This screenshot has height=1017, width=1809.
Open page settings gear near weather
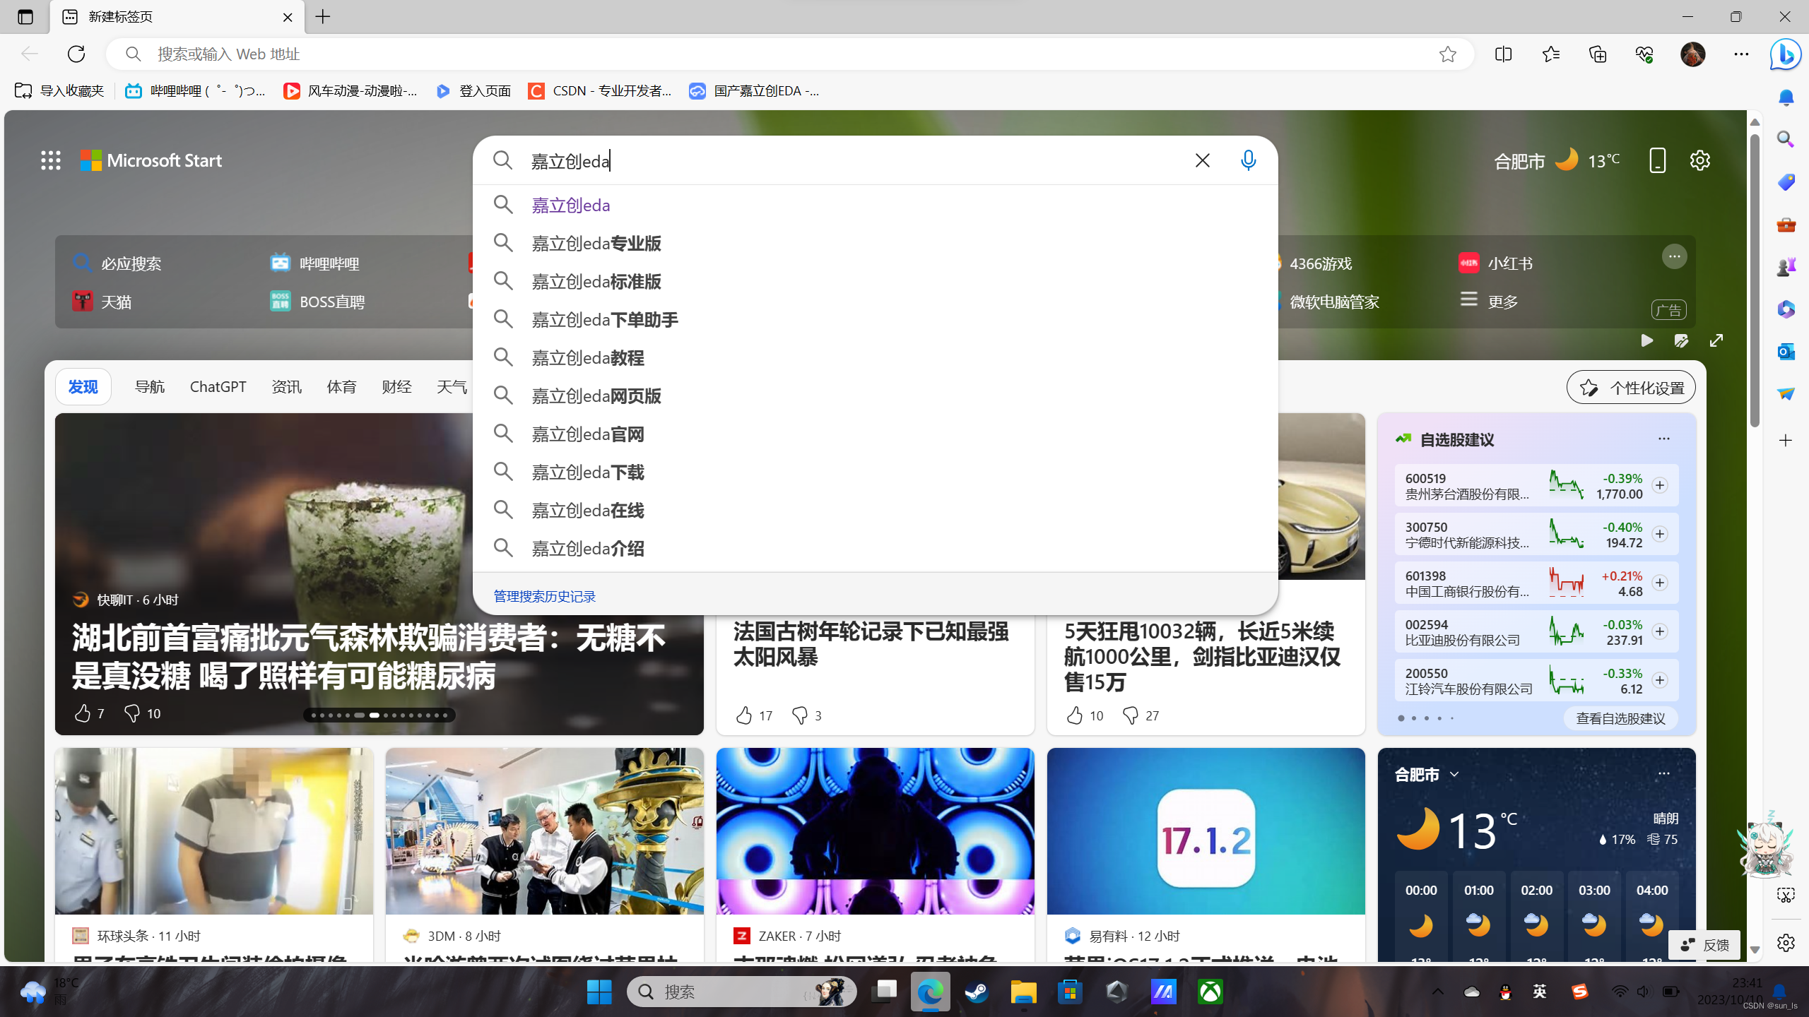[1699, 160]
